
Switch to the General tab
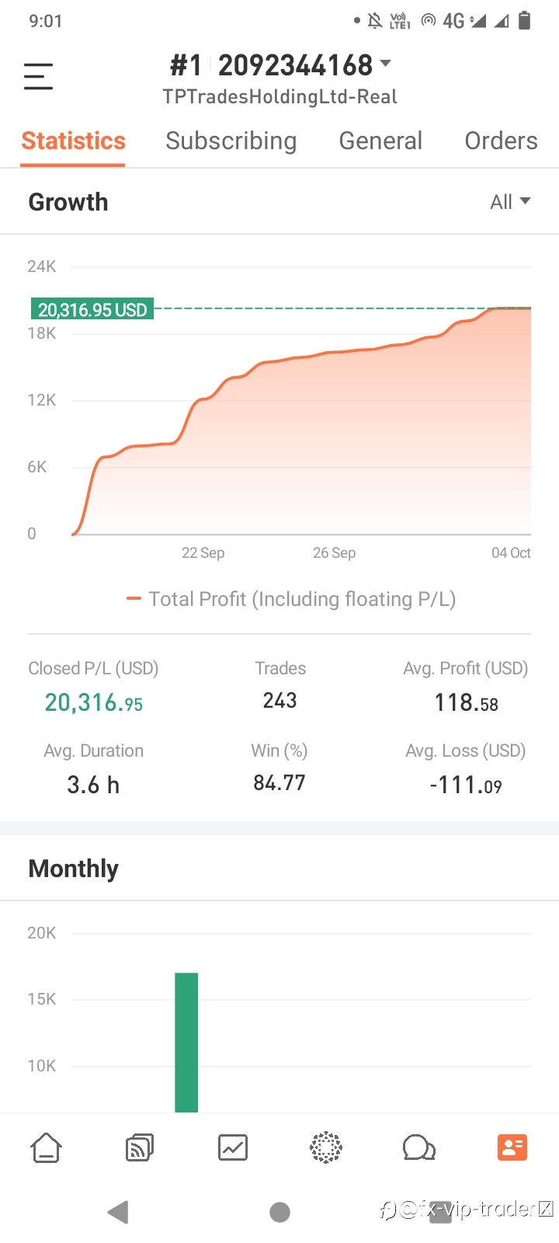380,141
